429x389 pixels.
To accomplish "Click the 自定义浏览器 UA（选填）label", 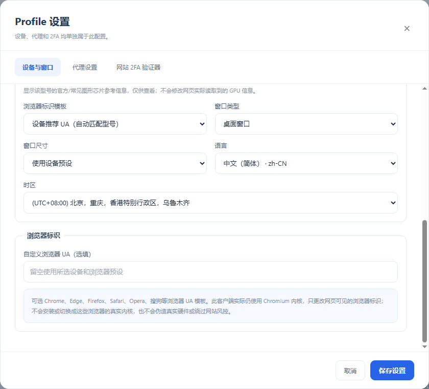I will point(57,254).
